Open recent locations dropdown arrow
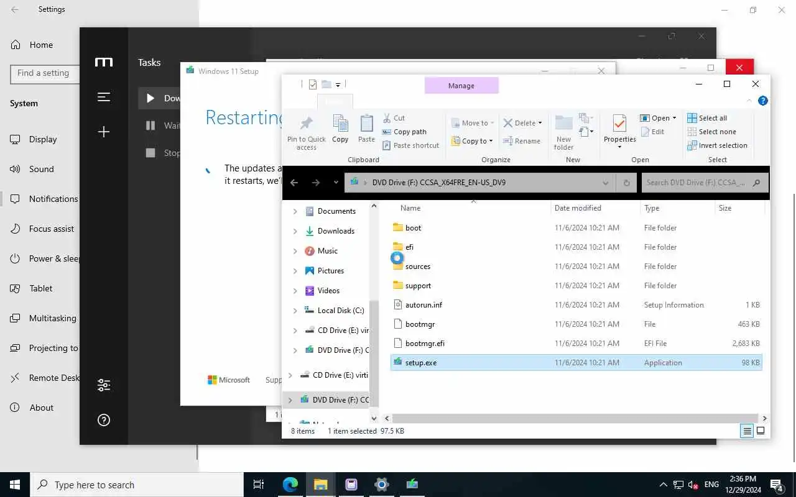Viewport: 796px width, 497px height. [336, 183]
